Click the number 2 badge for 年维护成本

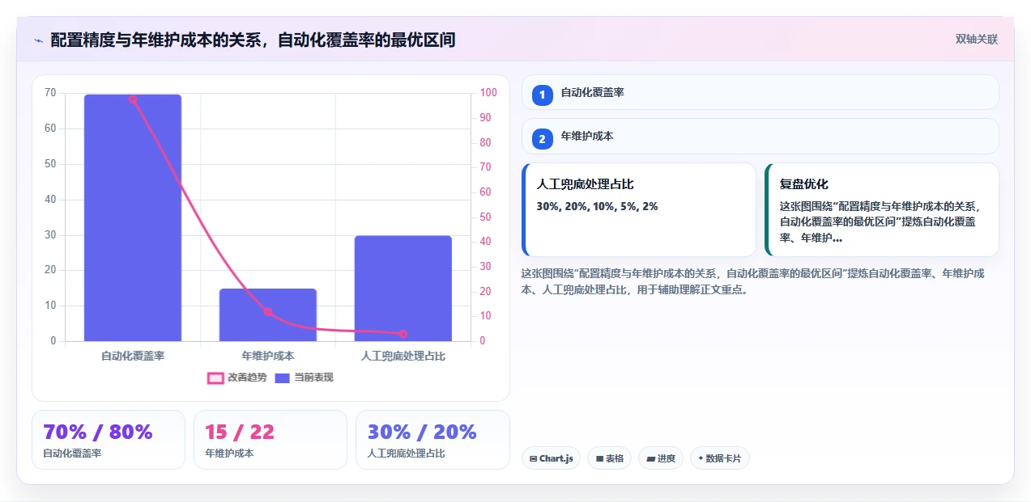543,139
